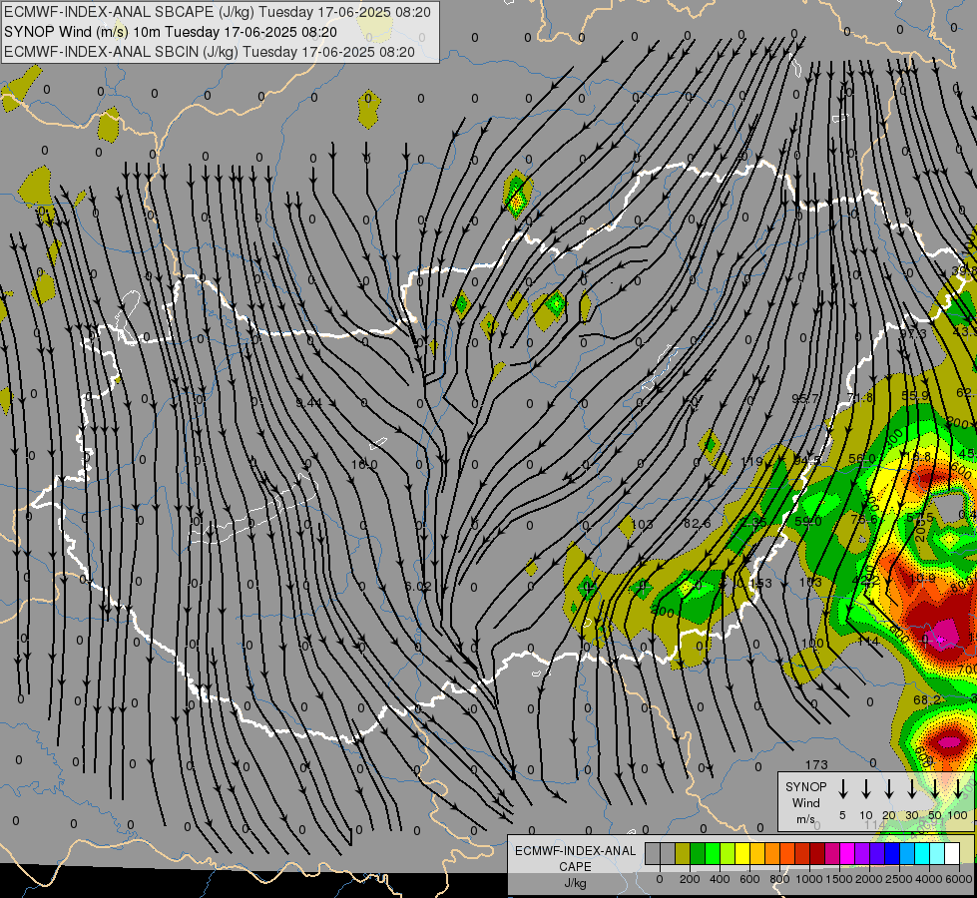This screenshot has height=898, width=977.
Task: Click the '400' tick label on CAPE scale
Action: [x=720, y=879]
